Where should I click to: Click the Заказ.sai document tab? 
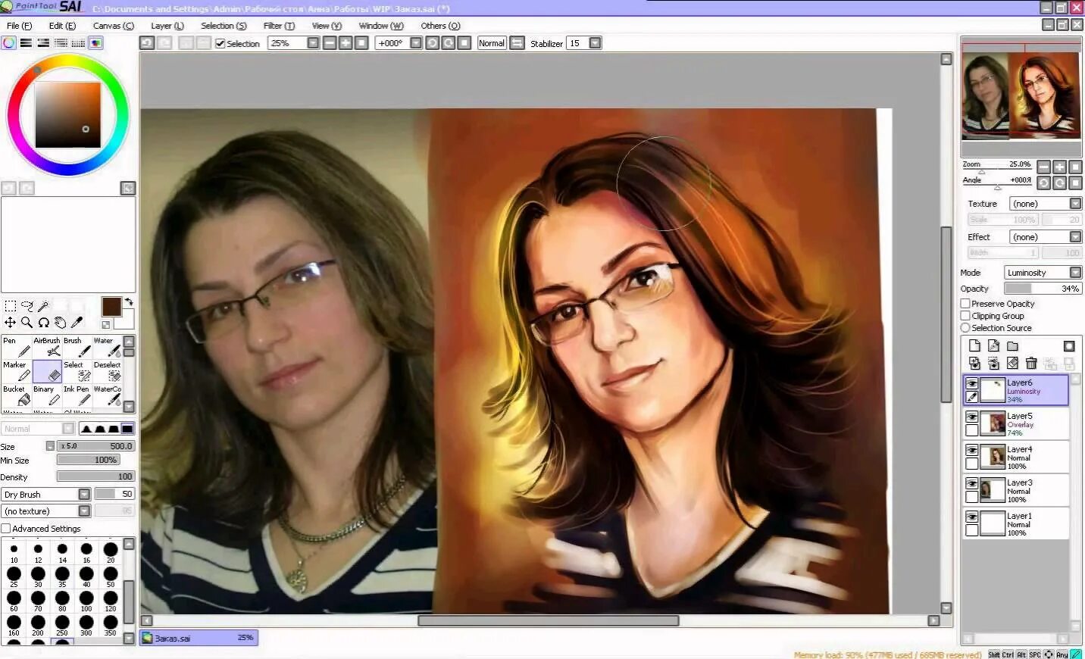pos(199,638)
